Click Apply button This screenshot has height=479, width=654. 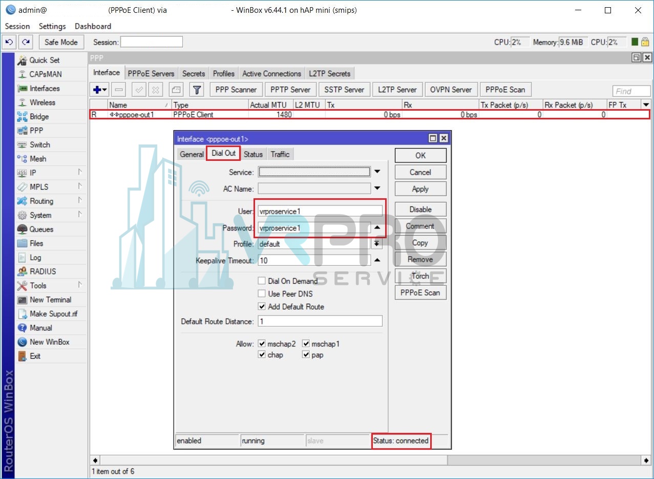420,189
